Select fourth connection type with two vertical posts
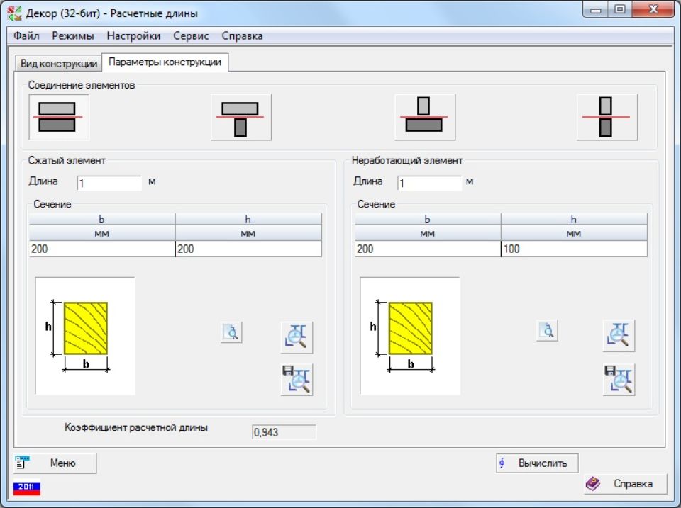 click(607, 117)
